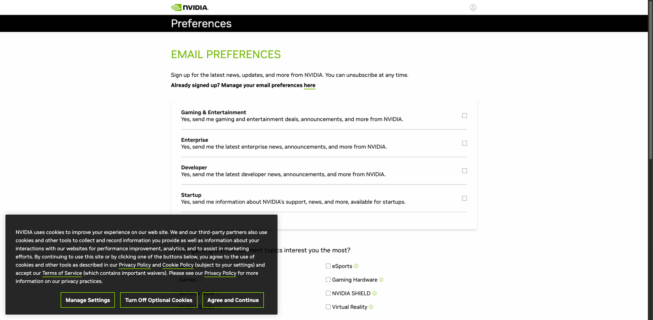Viewport: 653px width, 320px height.
Task: Click the info icon next to Virtual Reality
Action: (371, 307)
